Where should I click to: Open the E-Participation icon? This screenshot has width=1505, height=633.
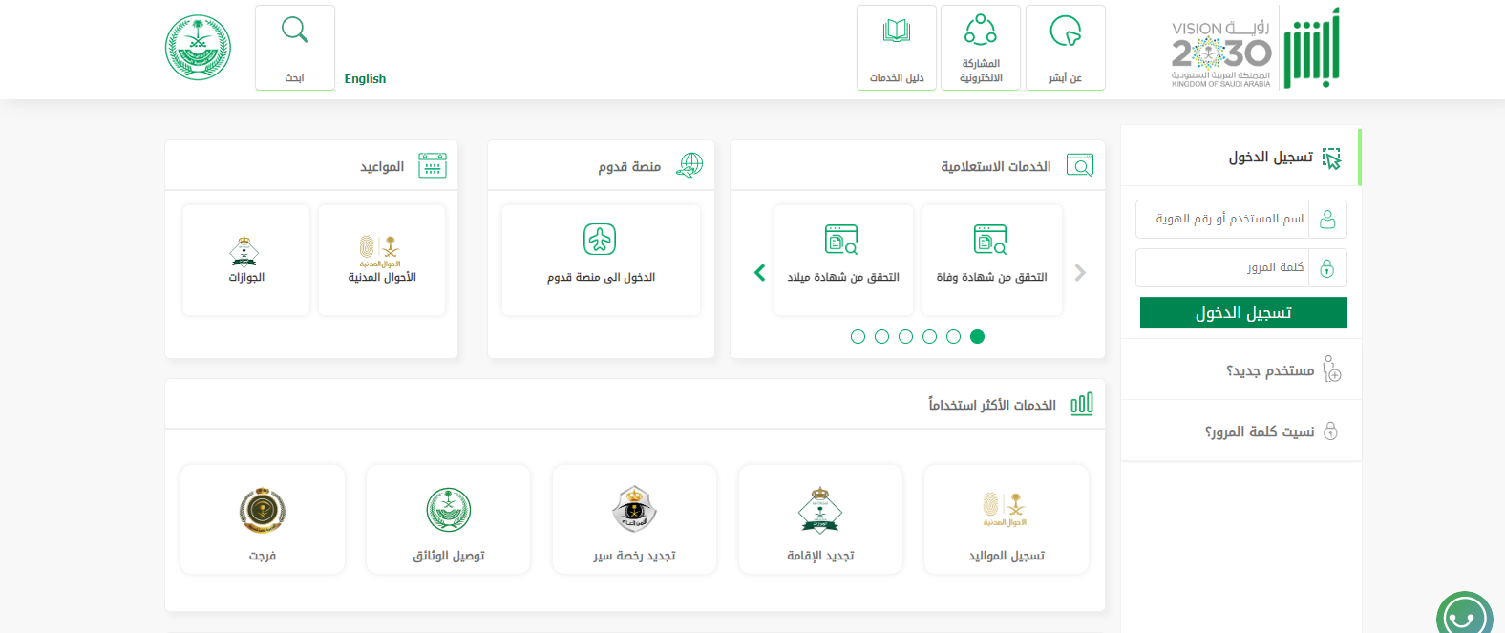(x=980, y=30)
